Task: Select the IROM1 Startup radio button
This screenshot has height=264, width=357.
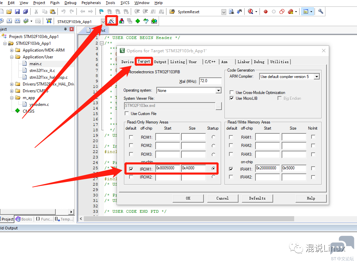Action: pos(213,169)
